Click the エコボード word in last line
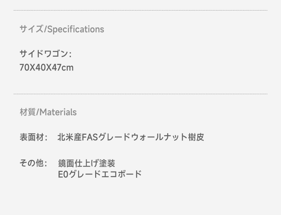Viewport: 281px width, 215px height. [122, 174]
